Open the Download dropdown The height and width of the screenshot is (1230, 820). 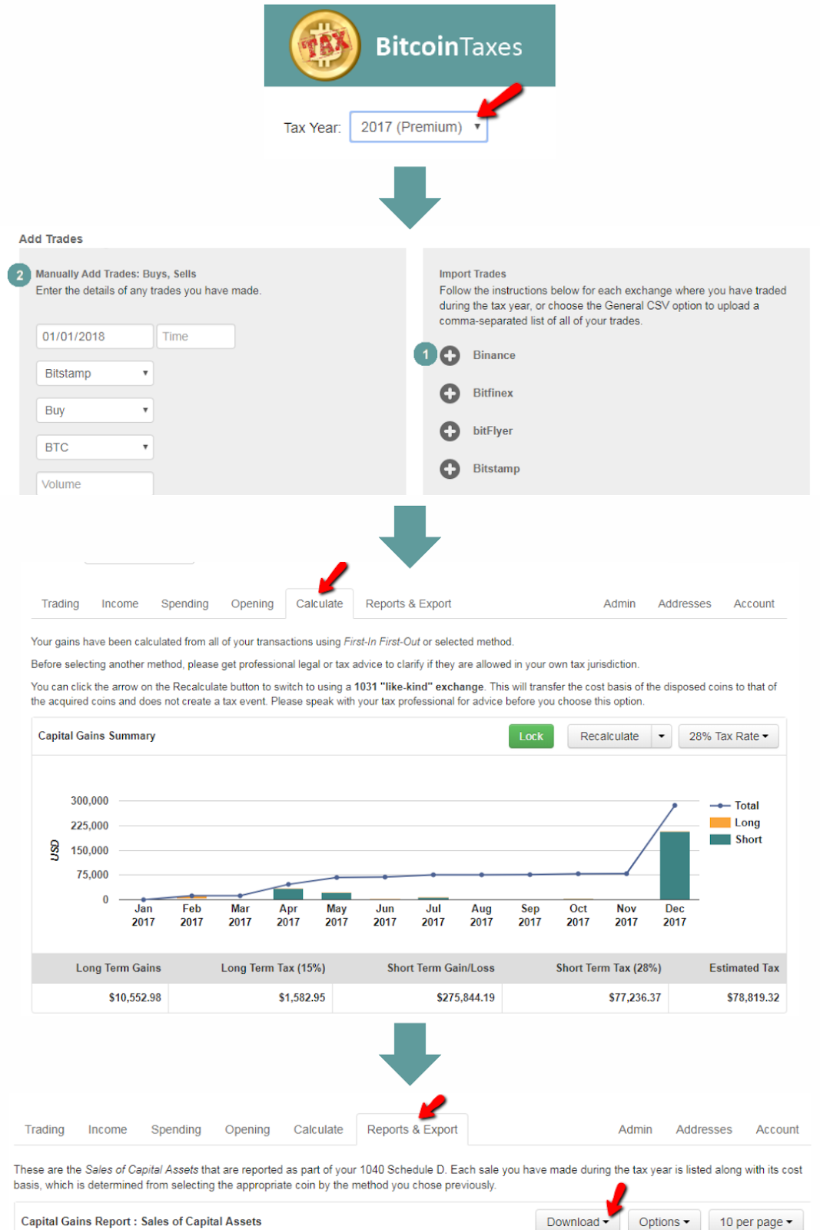(x=578, y=1222)
